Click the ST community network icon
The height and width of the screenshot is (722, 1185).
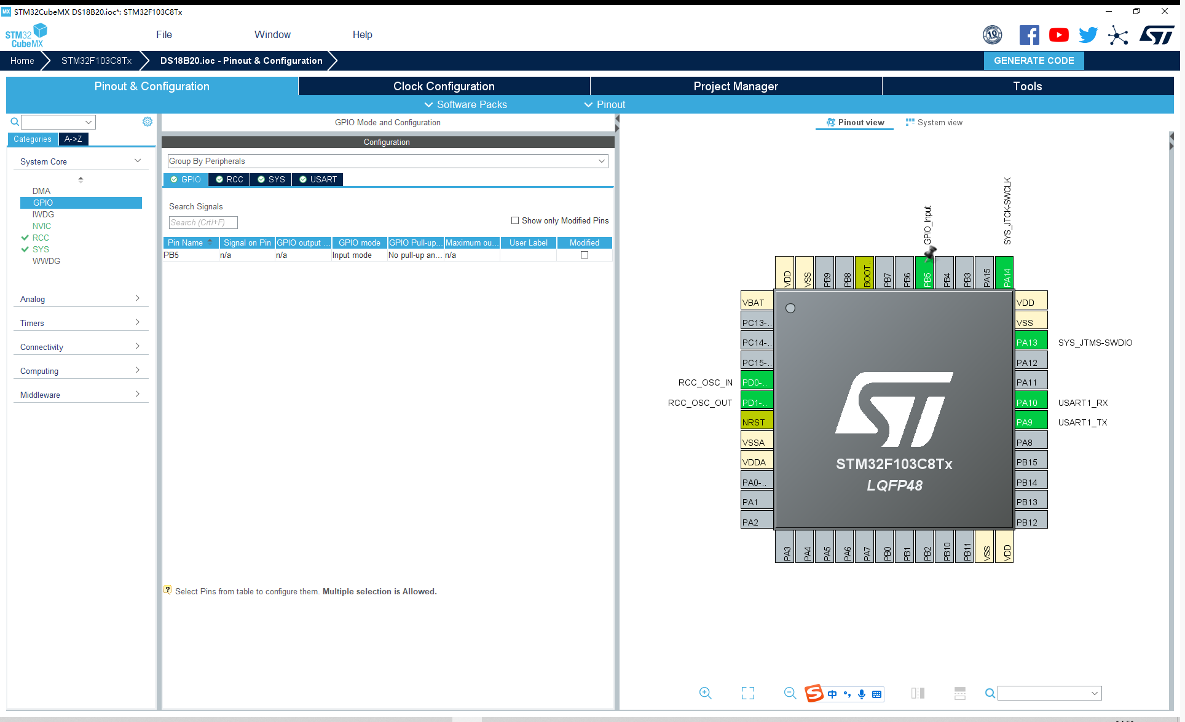1118,35
